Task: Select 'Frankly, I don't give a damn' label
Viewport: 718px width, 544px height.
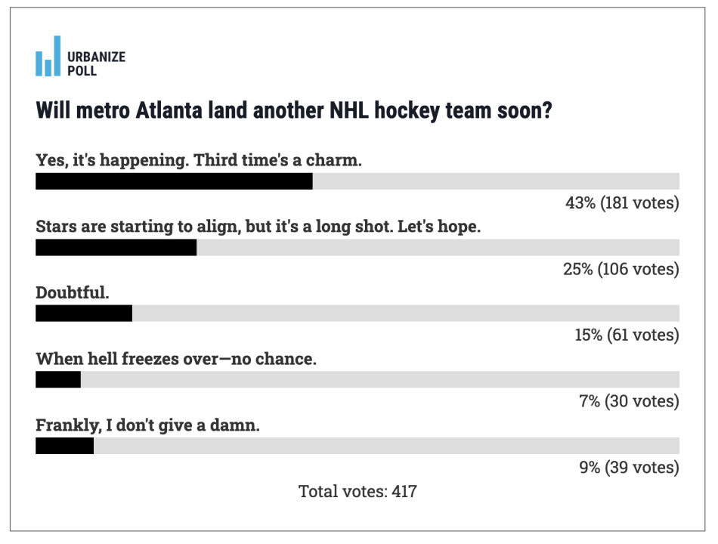Action: pos(147,425)
